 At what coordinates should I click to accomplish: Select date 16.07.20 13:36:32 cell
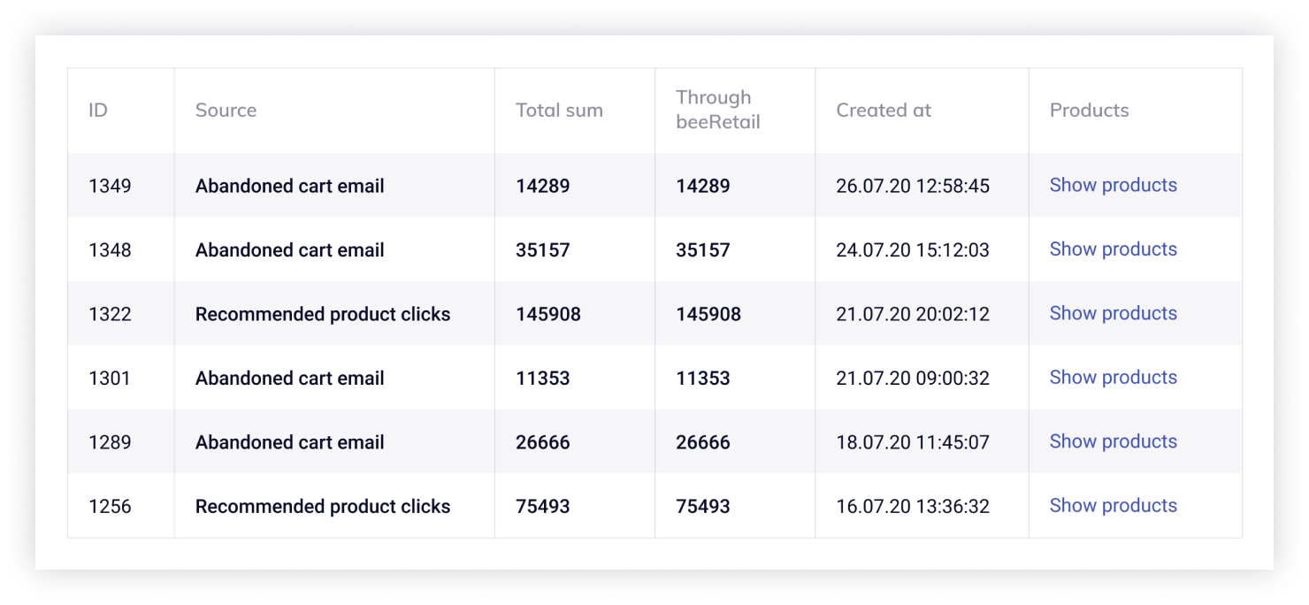pyautogui.click(x=913, y=507)
